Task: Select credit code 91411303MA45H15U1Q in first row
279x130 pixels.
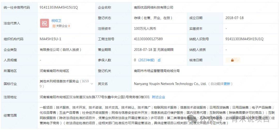Action: (x=59, y=7)
